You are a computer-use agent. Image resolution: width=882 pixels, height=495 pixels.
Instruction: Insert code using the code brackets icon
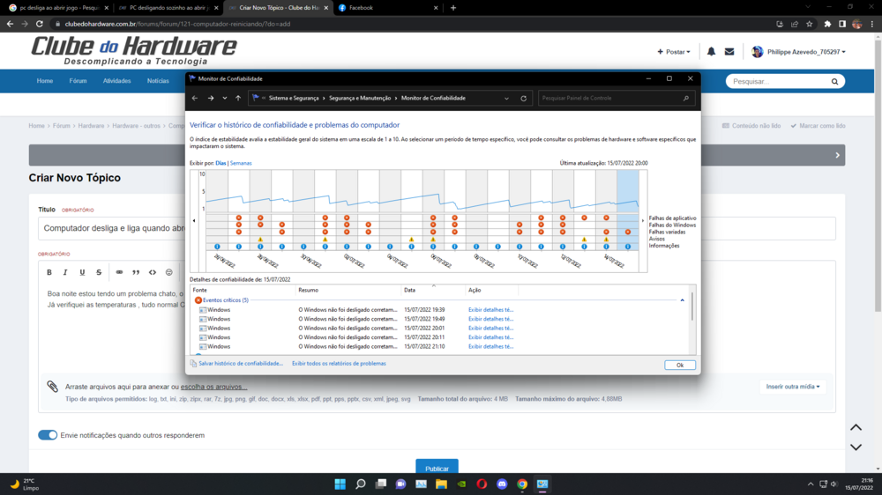(x=153, y=272)
